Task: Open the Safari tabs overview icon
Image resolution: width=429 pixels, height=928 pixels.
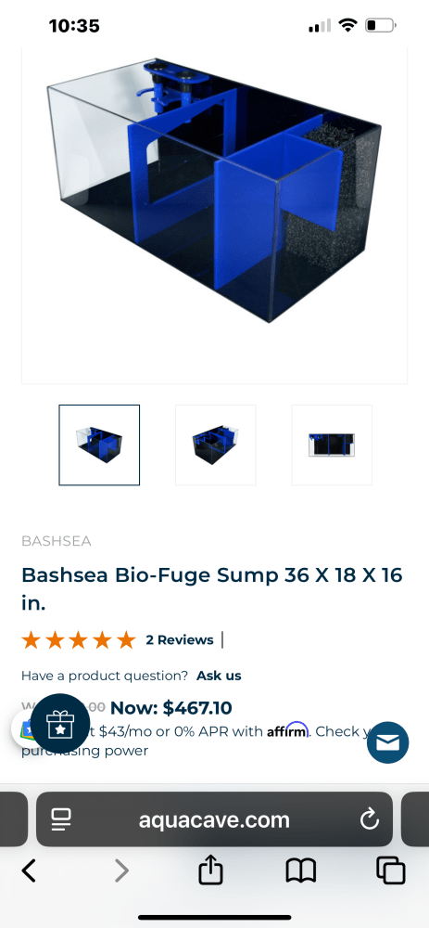Action: [x=391, y=870]
